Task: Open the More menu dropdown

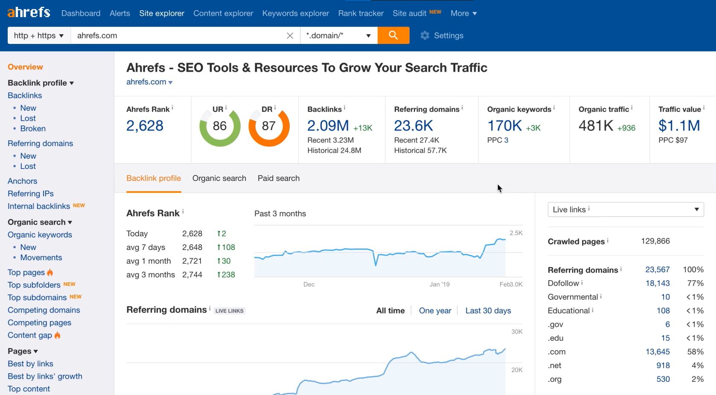Action: [x=463, y=13]
